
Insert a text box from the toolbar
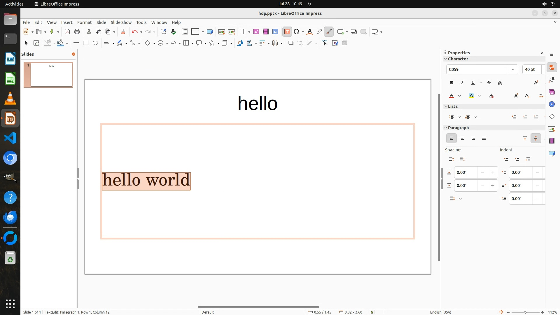(x=287, y=32)
